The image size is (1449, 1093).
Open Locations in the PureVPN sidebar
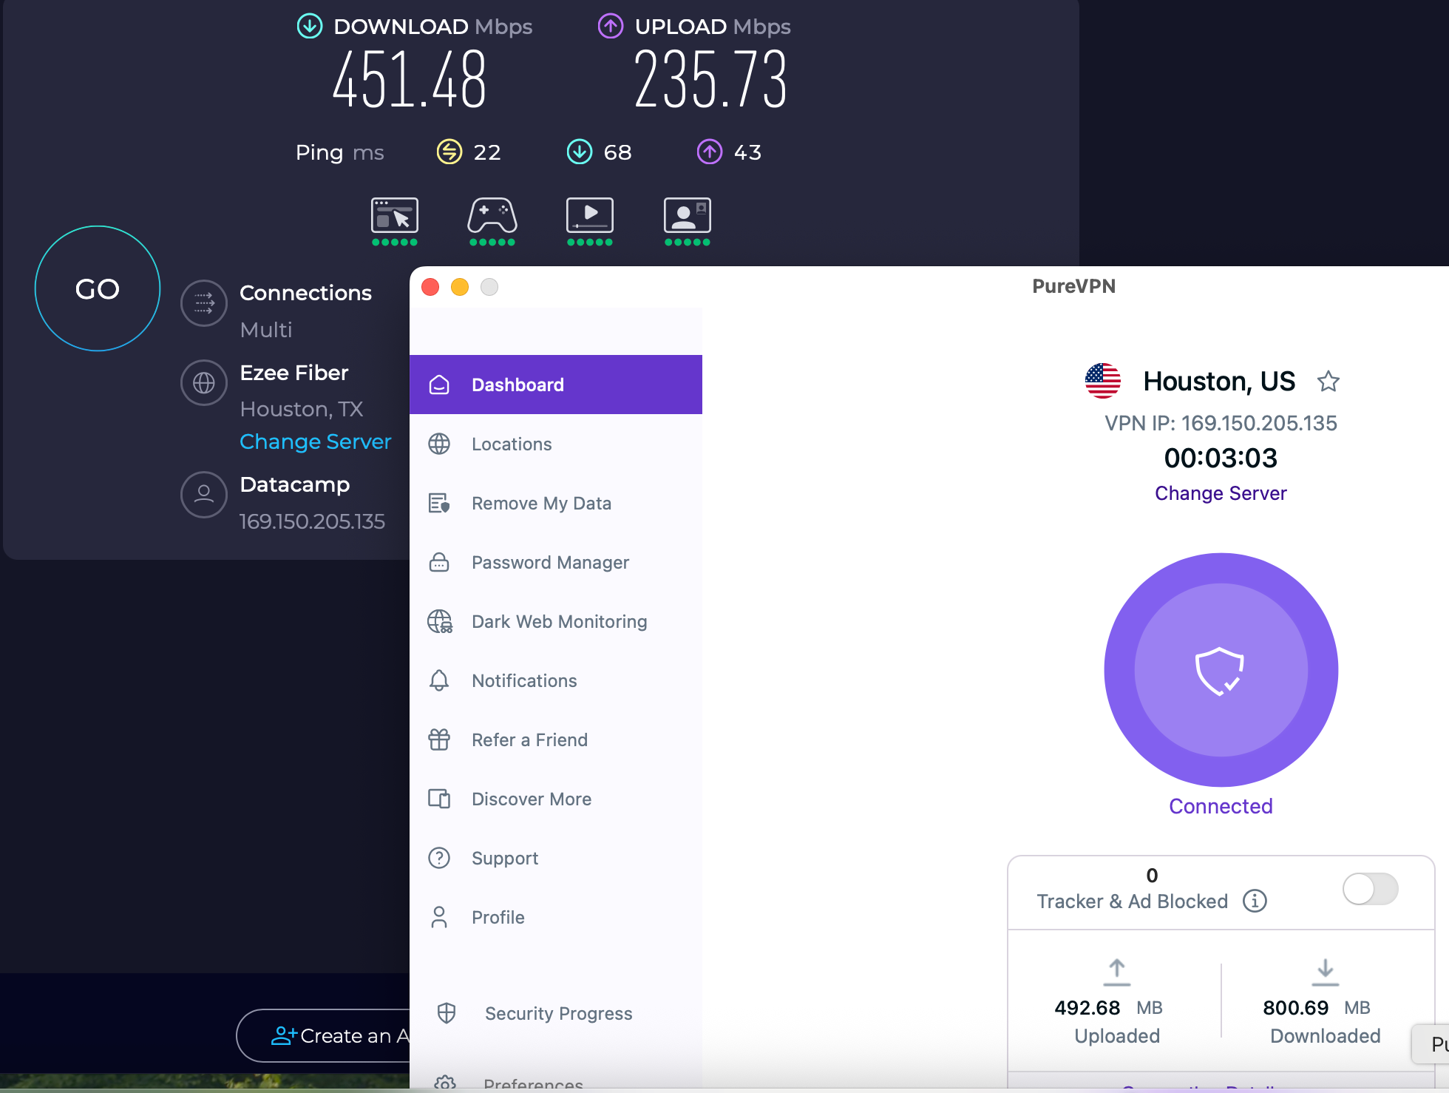pos(556,444)
